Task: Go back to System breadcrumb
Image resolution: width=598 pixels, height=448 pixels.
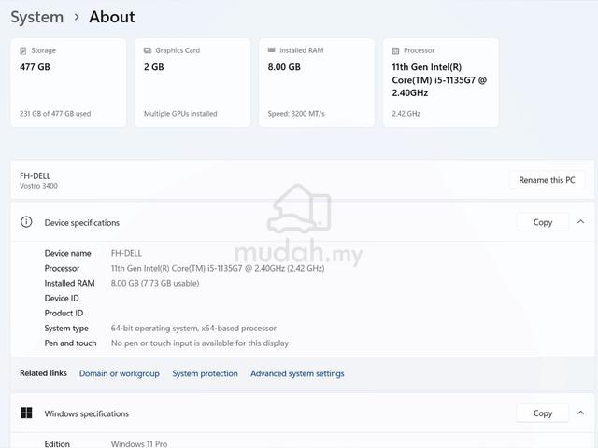Action: click(37, 17)
